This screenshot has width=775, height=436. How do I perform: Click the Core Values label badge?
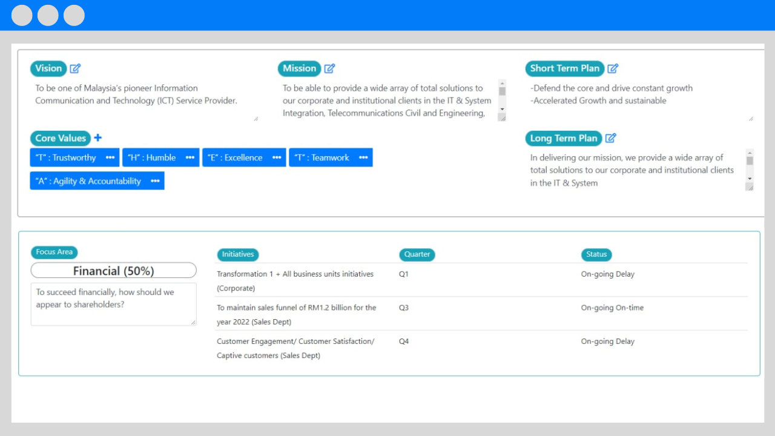tap(61, 138)
